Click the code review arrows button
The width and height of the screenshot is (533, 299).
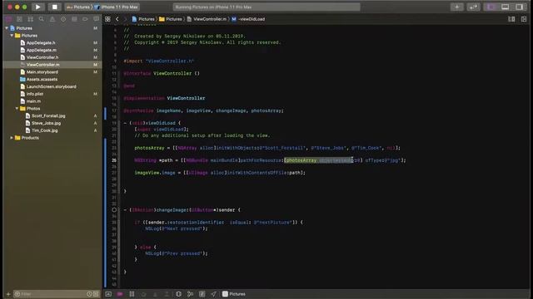coord(473,7)
